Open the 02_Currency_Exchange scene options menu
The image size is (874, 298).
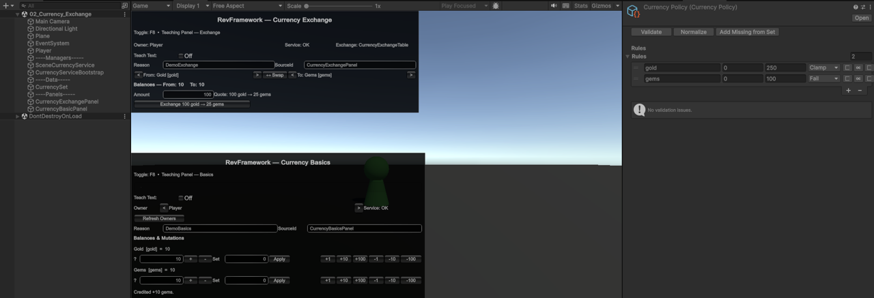124,14
